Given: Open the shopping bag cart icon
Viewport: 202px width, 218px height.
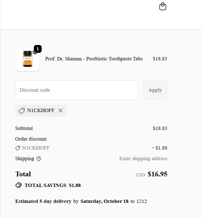Looking at the screenshot, I should [x=163, y=6].
